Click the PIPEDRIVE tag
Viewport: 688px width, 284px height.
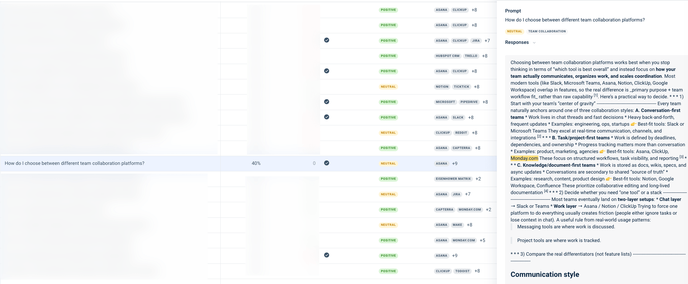(x=469, y=102)
